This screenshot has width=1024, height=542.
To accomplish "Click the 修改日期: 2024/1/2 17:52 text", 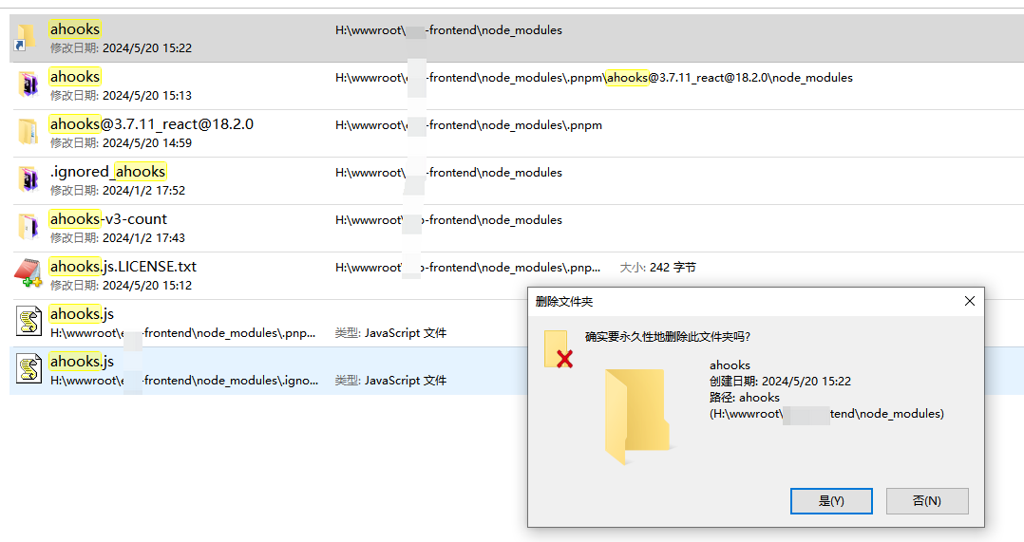I will pos(118,191).
